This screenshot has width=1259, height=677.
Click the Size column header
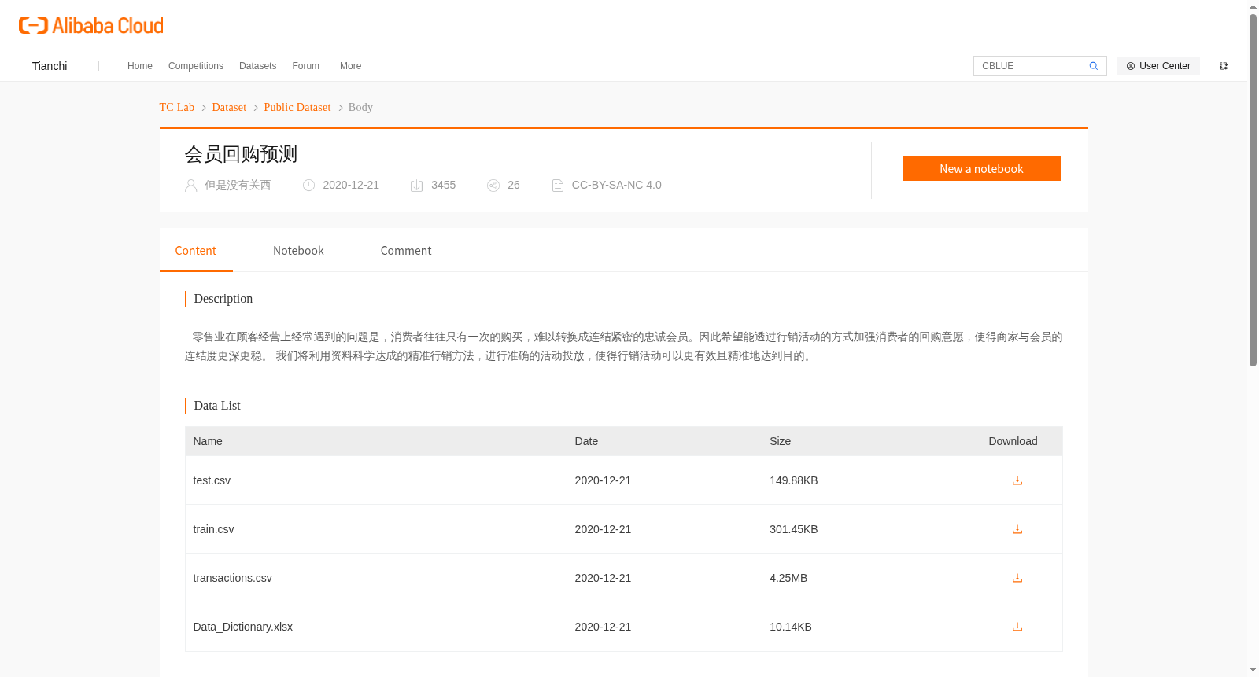[x=780, y=441]
